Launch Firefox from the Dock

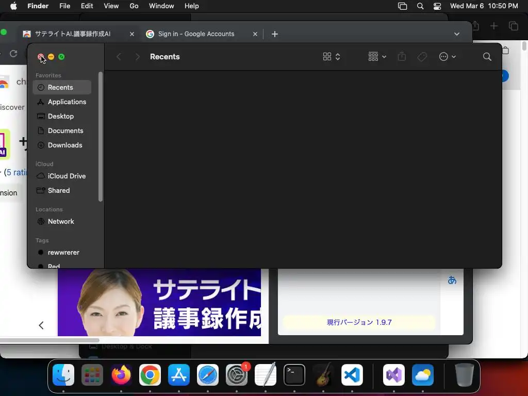[x=121, y=375]
